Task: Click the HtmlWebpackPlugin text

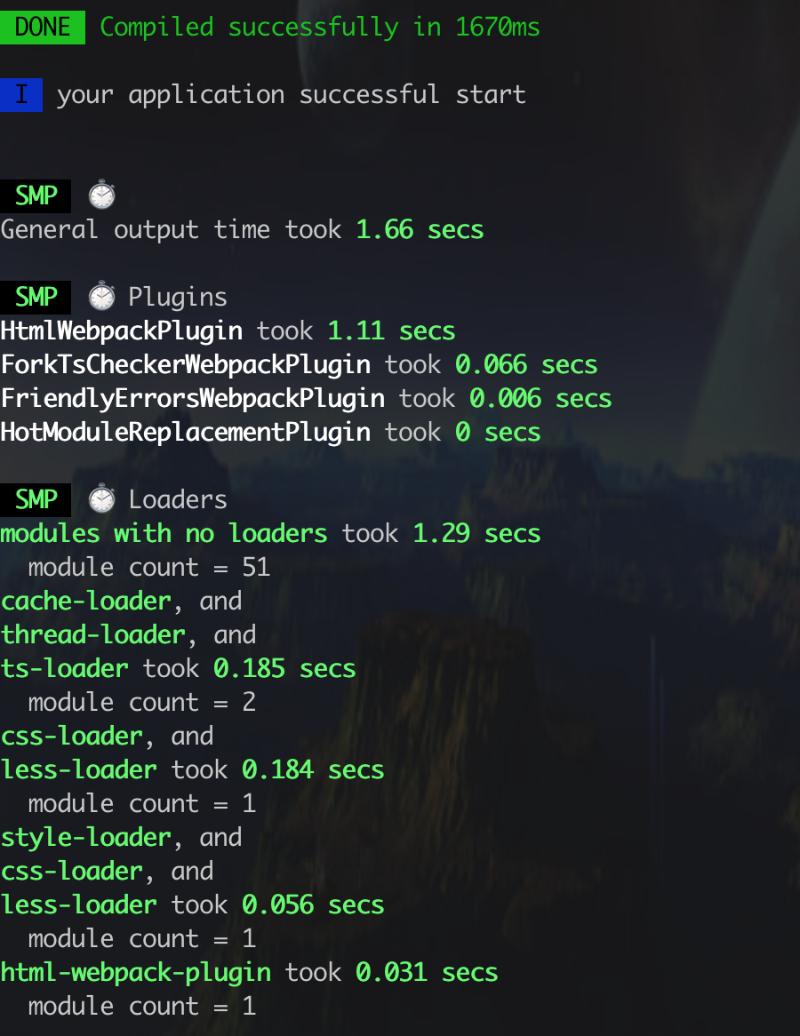Action: tap(122, 331)
